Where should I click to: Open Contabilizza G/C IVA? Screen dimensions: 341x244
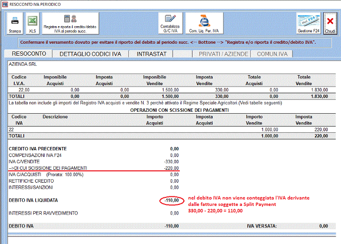[x=170, y=23]
